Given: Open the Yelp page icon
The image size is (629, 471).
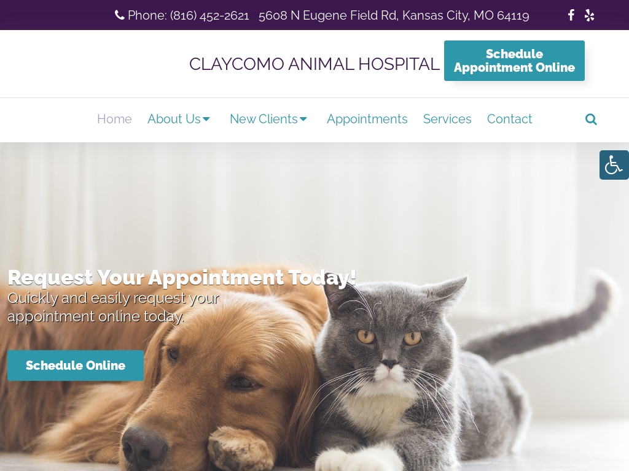Looking at the screenshot, I should tap(589, 15).
